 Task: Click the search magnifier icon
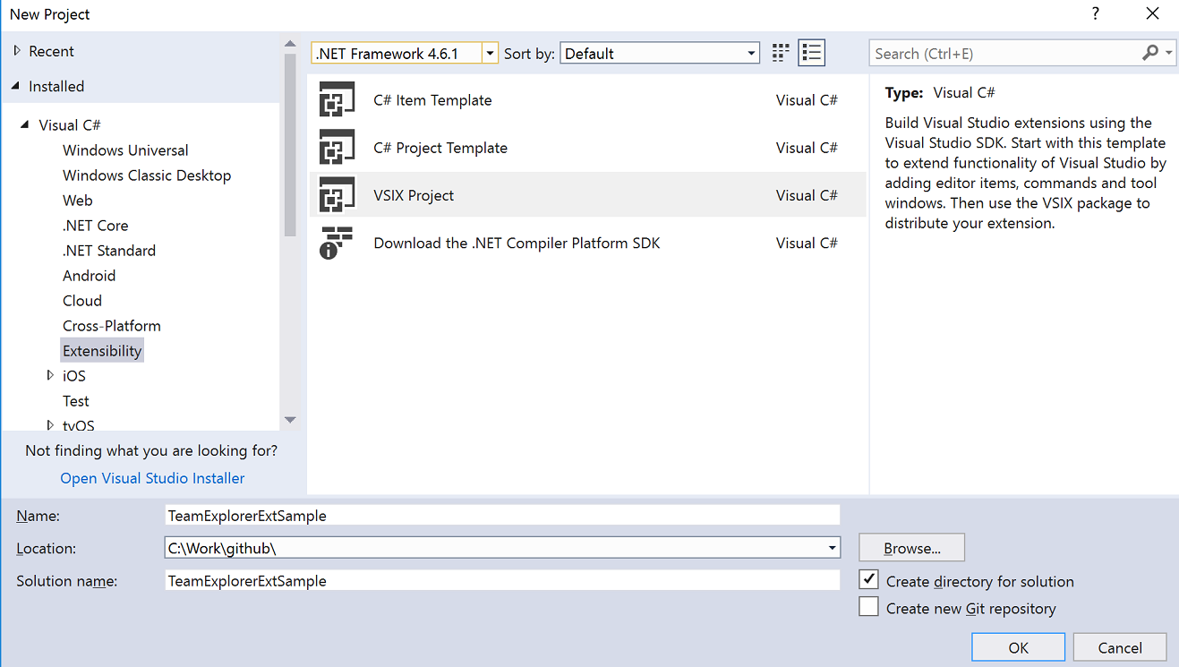(1151, 53)
